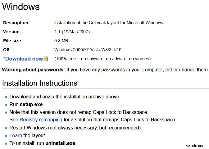Click the Description label

[16, 23]
